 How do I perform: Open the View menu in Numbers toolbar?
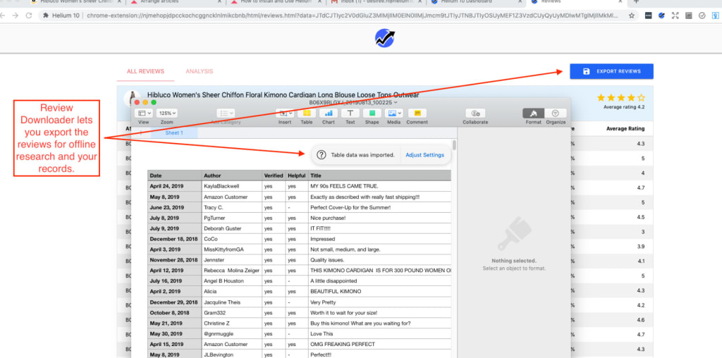(x=143, y=113)
